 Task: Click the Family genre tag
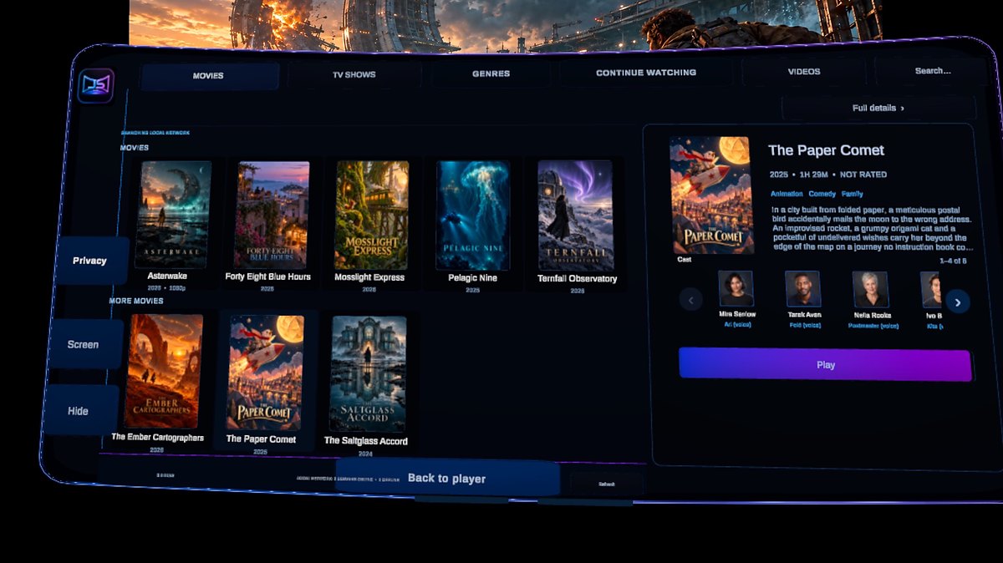[853, 194]
